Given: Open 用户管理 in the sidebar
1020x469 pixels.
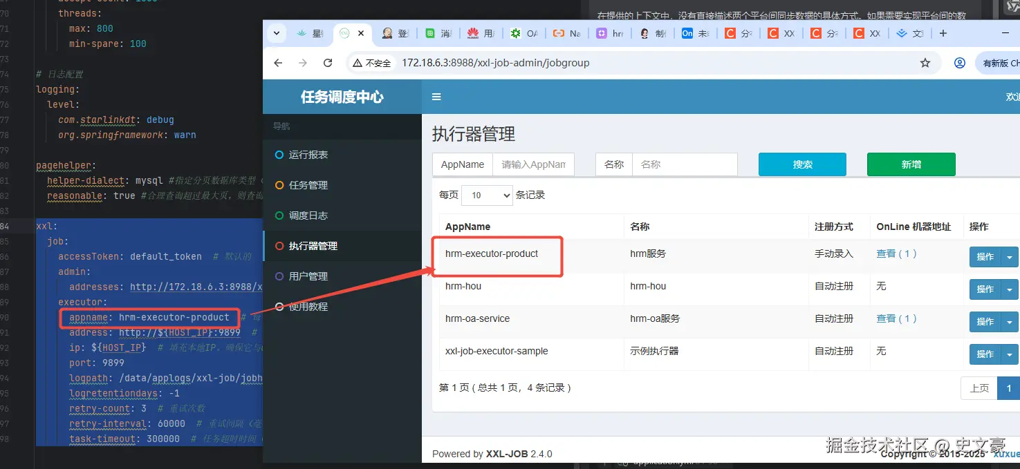Looking at the screenshot, I should pyautogui.click(x=342, y=276).
